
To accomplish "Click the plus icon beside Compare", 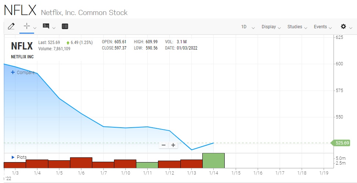I will [13, 72].
